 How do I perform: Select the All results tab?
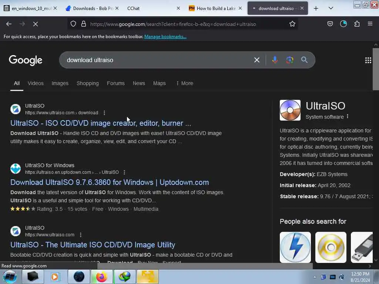[17, 83]
